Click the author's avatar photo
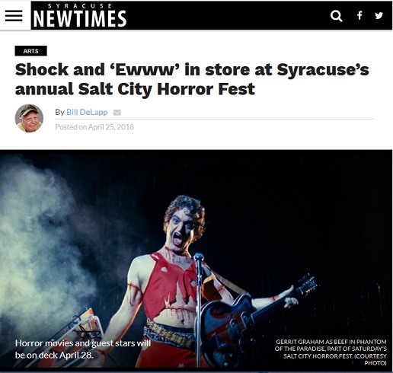Image resolution: width=393 pixels, height=373 pixels. [x=29, y=118]
